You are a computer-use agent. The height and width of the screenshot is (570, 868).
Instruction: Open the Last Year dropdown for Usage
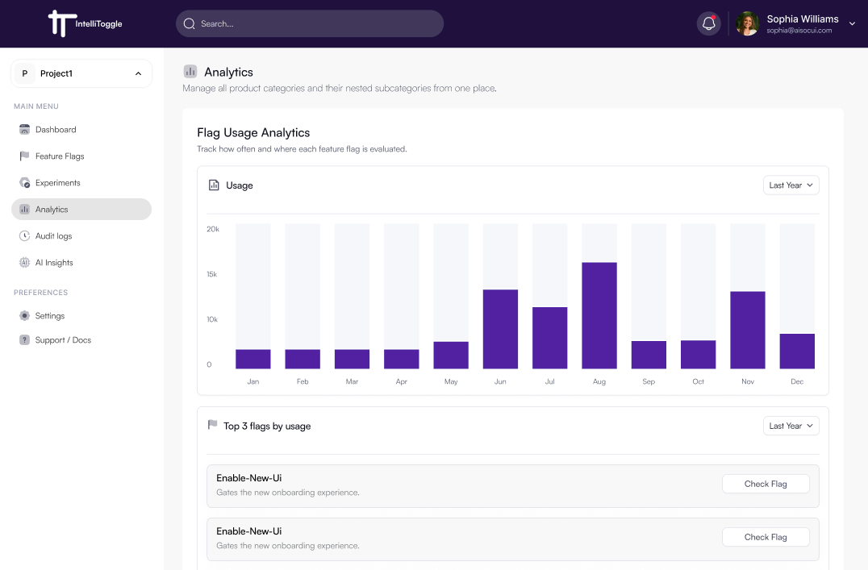tap(791, 185)
